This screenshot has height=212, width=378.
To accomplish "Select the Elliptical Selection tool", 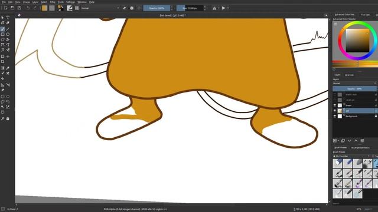I will point(8,97).
